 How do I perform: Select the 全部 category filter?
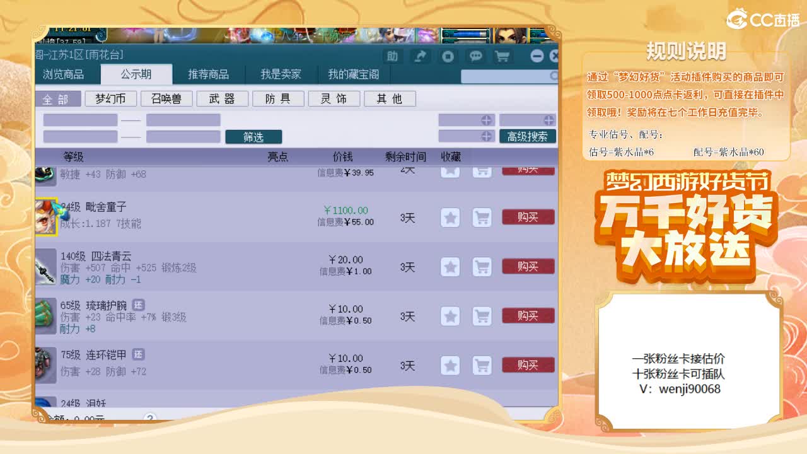(x=58, y=99)
